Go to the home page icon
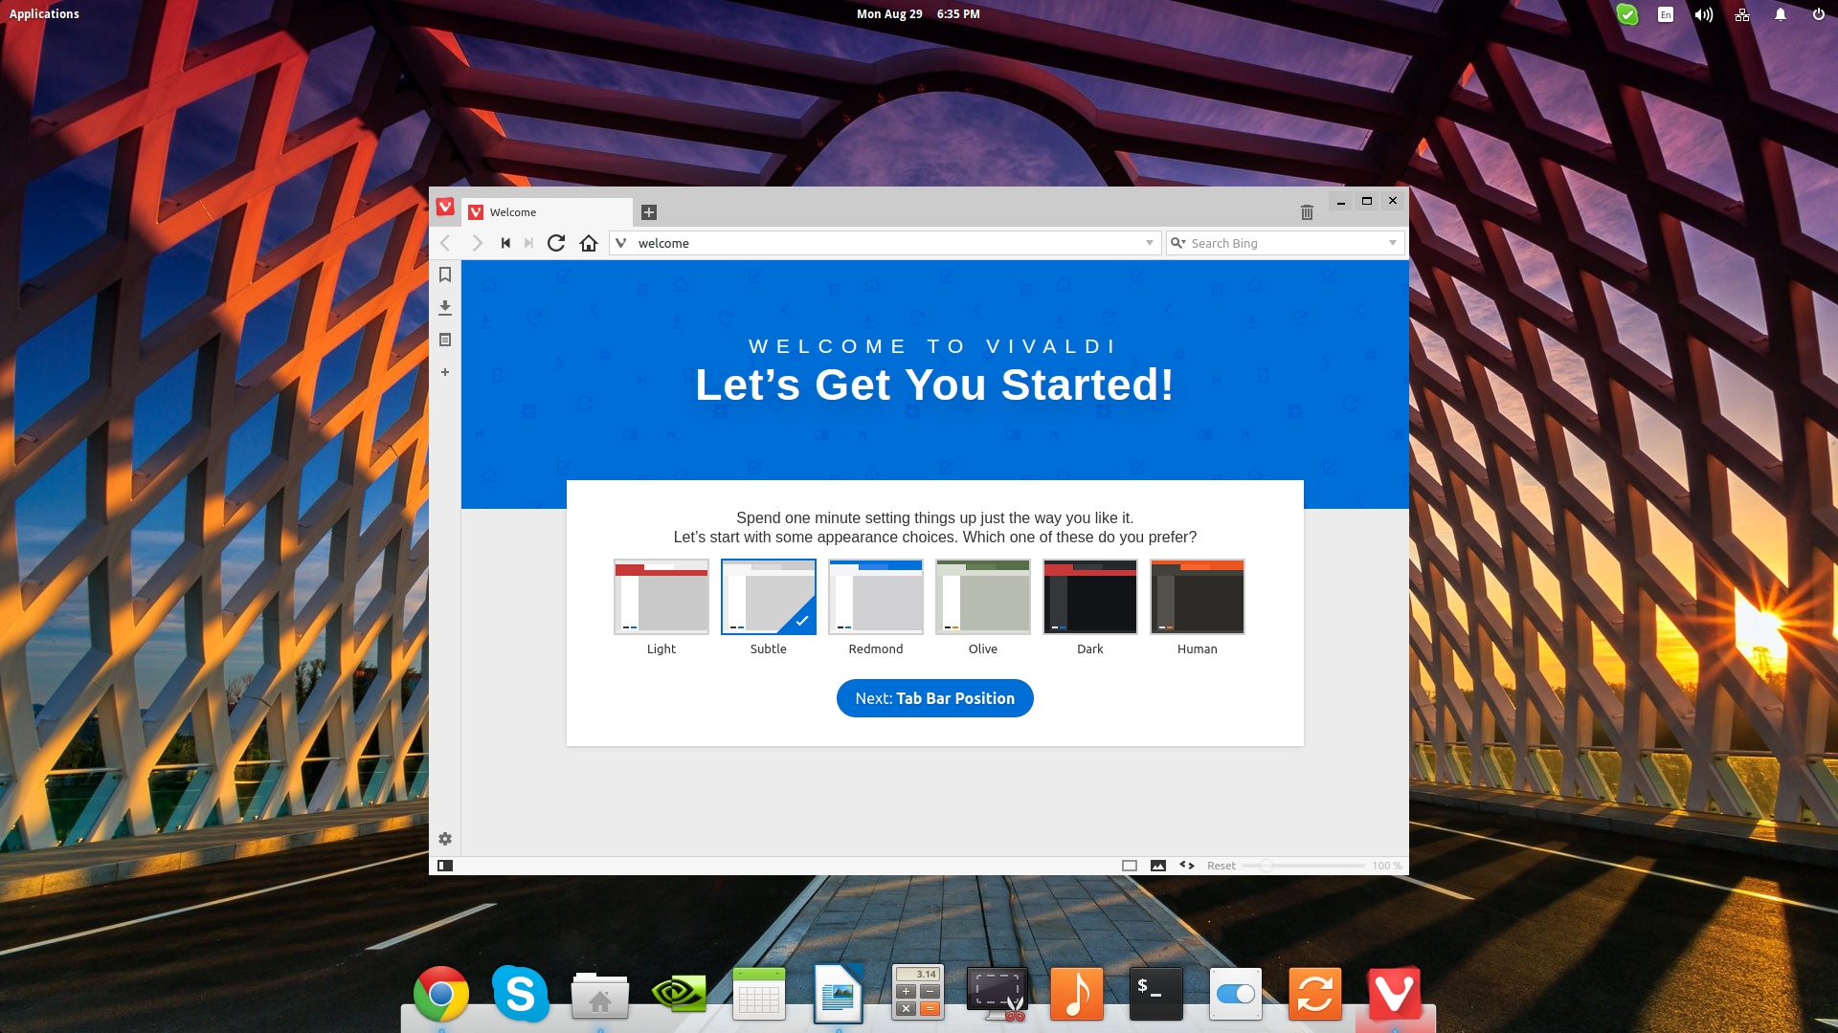 589,243
